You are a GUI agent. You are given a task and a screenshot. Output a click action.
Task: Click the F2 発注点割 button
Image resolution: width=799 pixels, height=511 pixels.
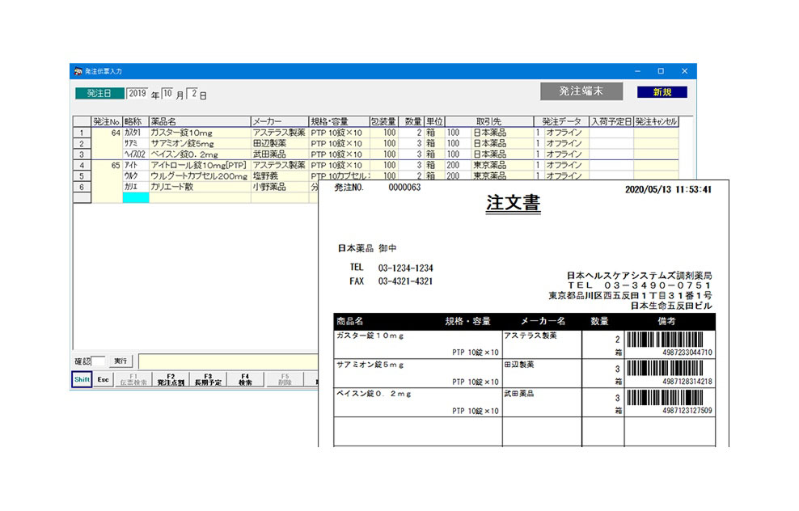[x=171, y=380]
